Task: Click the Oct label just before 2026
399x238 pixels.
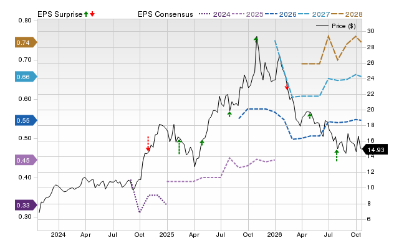Action: point(248,234)
